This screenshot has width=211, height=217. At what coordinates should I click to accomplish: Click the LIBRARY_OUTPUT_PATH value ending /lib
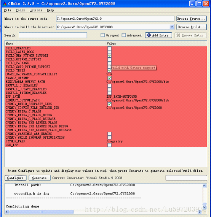(x=138, y=100)
